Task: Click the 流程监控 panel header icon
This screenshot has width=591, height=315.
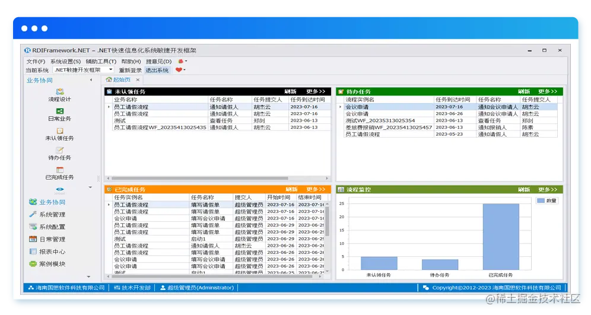Action: pyautogui.click(x=341, y=189)
